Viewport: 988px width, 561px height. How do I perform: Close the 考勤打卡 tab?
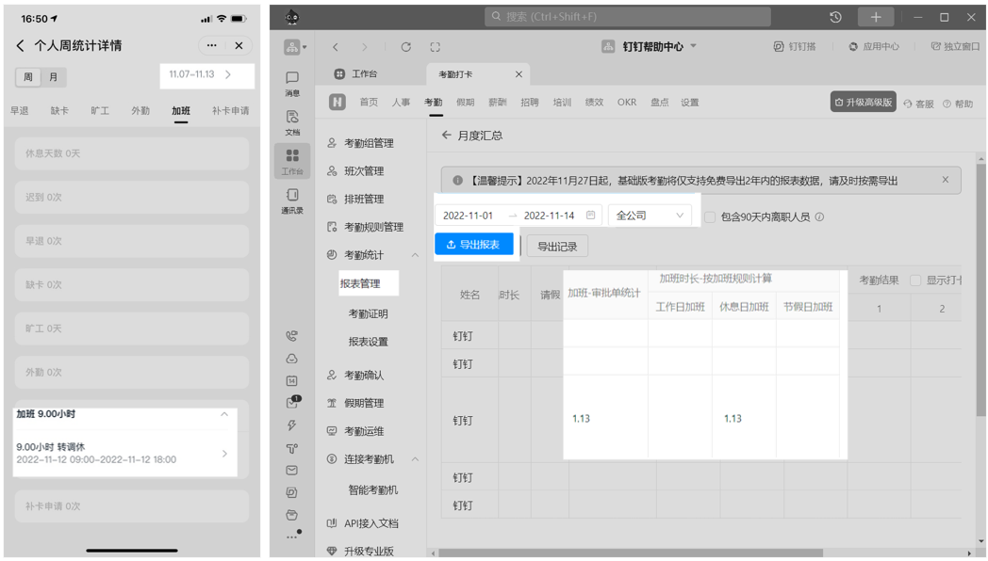point(519,74)
